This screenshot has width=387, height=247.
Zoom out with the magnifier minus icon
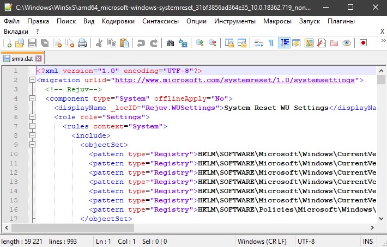pos(212,43)
